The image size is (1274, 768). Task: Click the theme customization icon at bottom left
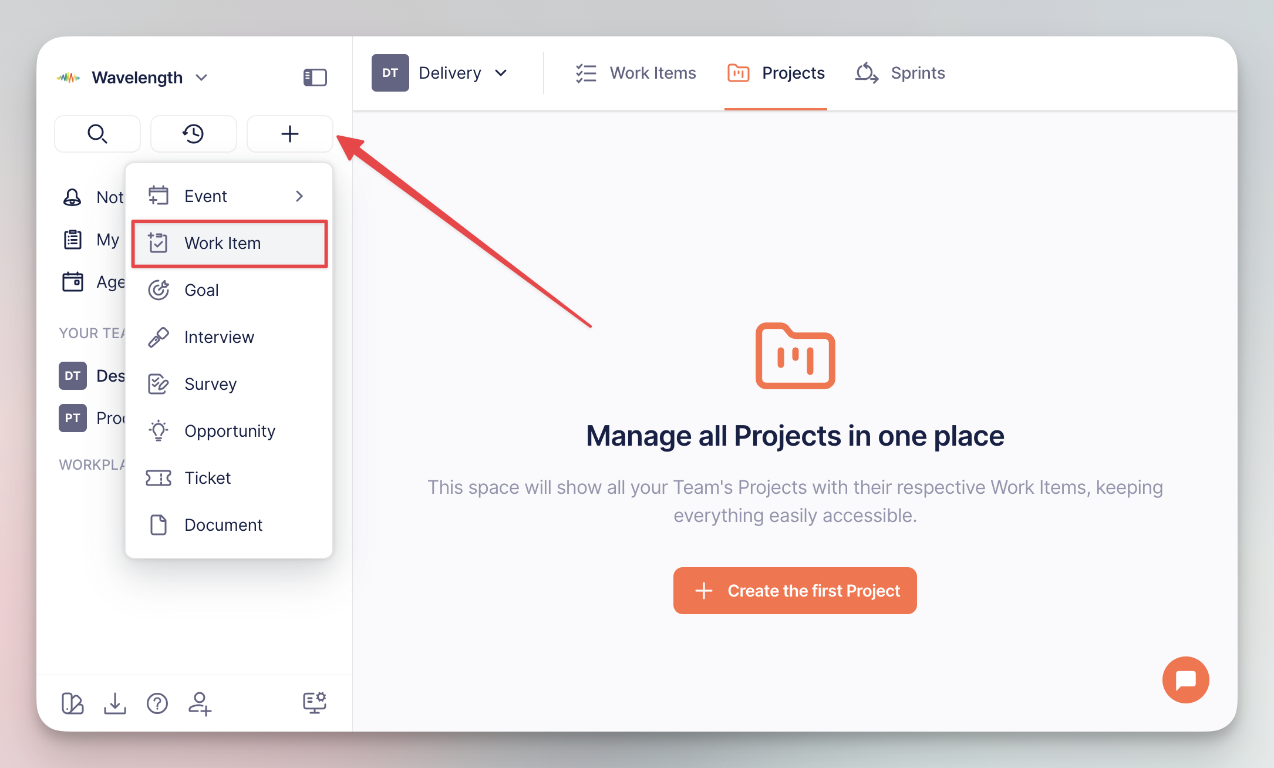(x=73, y=703)
